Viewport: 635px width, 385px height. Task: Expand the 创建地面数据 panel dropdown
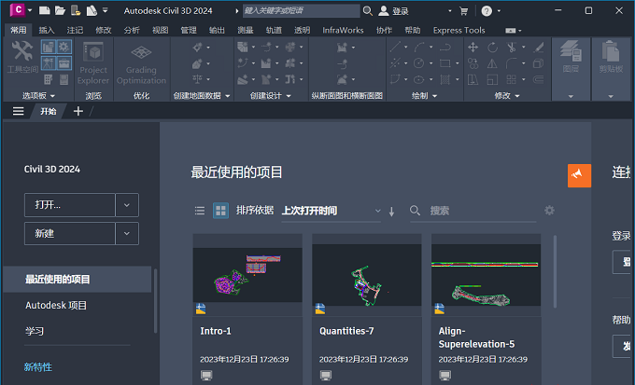coord(228,96)
